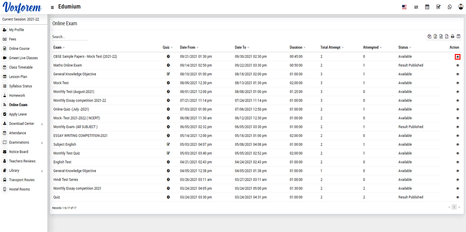Screen dimensions: 466x232
Task: Toggle column visibility for the exam table
Action: [x=459, y=36]
